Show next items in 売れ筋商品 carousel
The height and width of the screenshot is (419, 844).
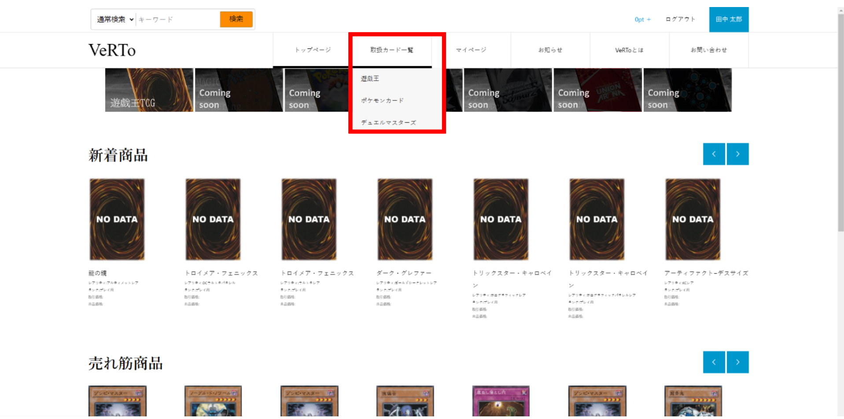tap(738, 362)
